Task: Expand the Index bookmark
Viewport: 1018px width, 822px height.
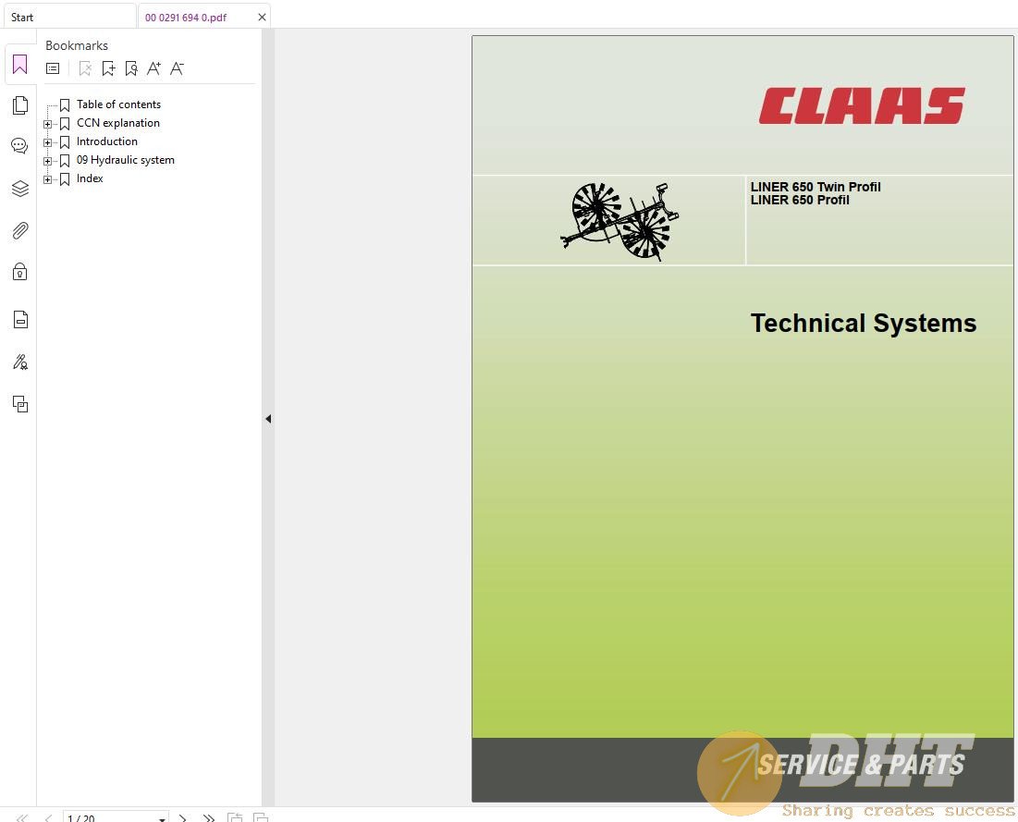Action: click(47, 179)
